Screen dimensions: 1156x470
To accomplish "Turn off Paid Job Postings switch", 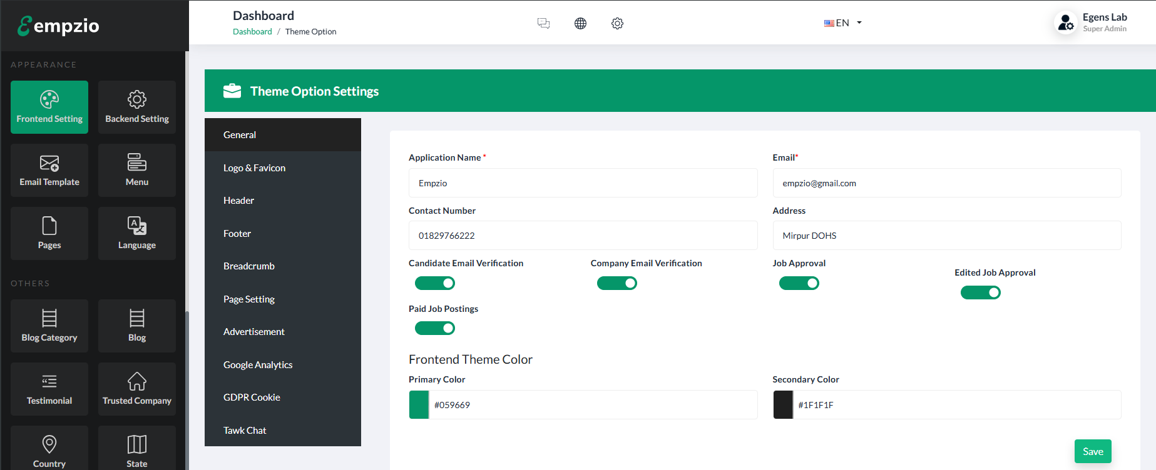I will click(435, 328).
